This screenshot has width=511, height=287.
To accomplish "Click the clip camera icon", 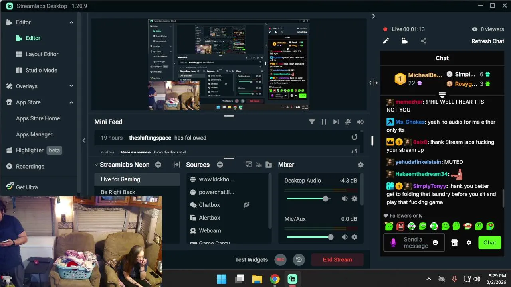I will pos(404,41).
